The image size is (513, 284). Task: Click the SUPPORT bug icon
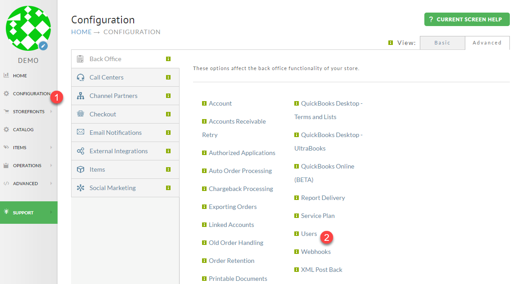(6, 212)
